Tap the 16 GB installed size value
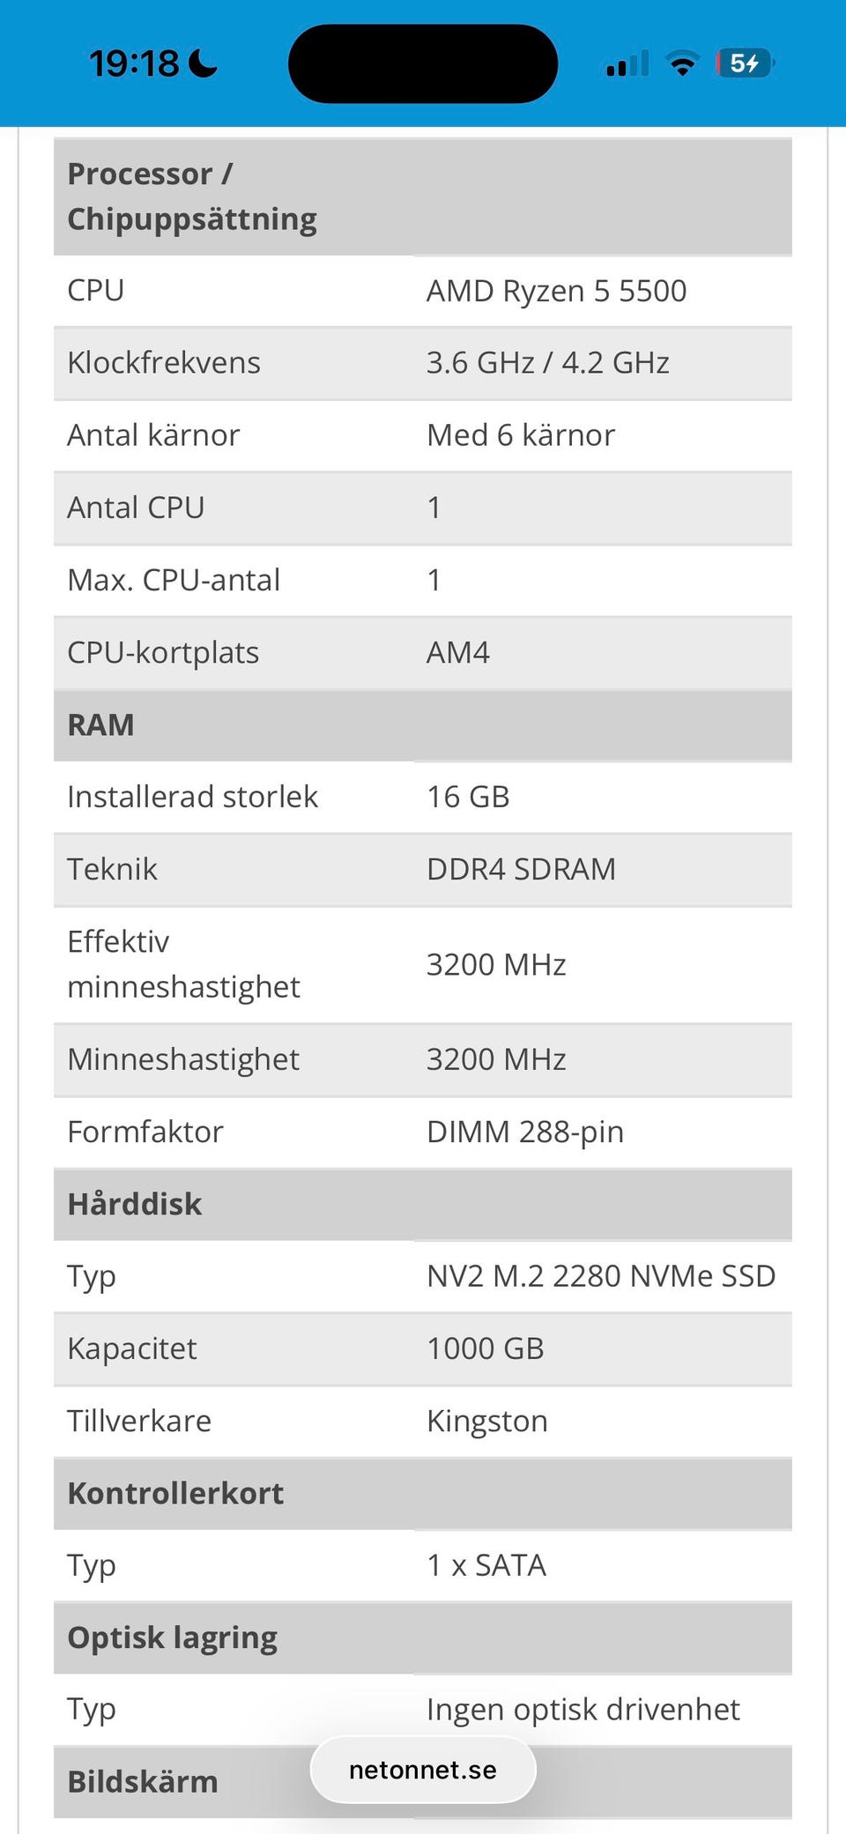 point(468,797)
